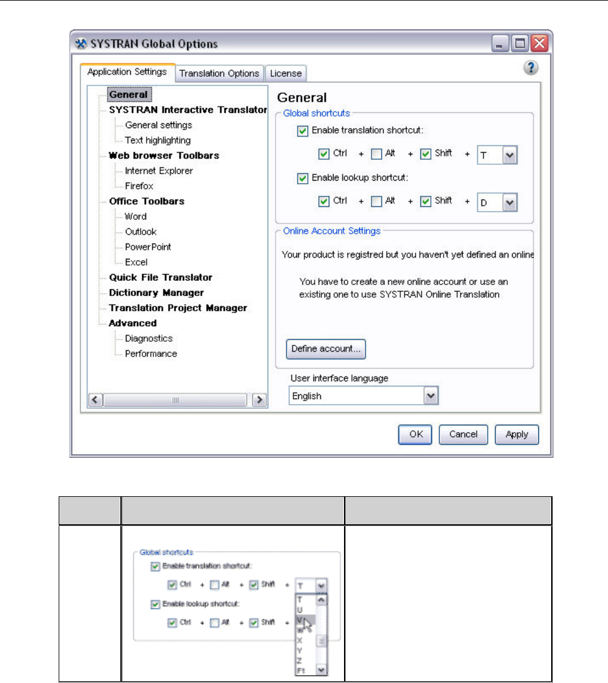The width and height of the screenshot is (608, 683).
Task: Uncheck Shift for translation shortcut
Action: (426, 154)
